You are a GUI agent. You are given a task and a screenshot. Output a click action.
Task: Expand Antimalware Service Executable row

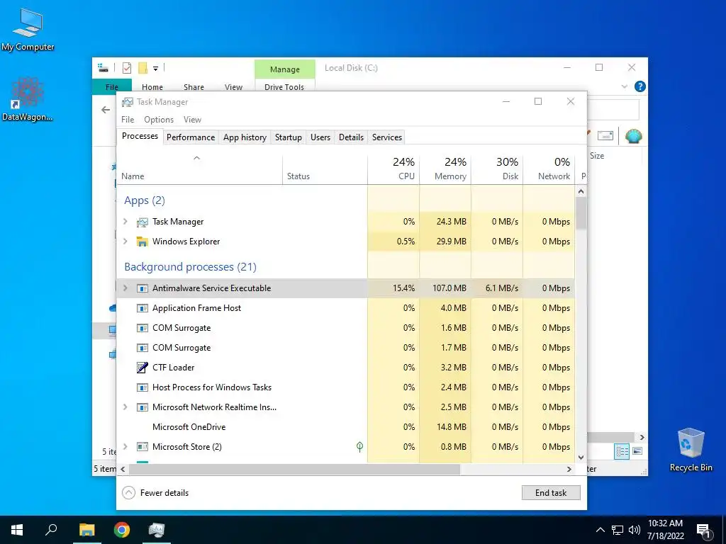click(125, 288)
